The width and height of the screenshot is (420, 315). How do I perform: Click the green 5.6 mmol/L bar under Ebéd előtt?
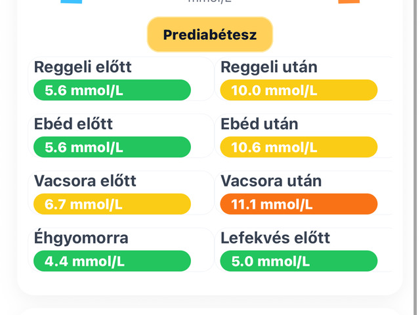click(x=112, y=148)
